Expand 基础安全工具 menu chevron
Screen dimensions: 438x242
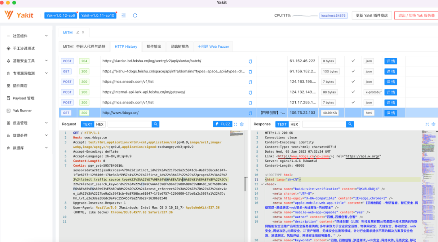pos(46,61)
